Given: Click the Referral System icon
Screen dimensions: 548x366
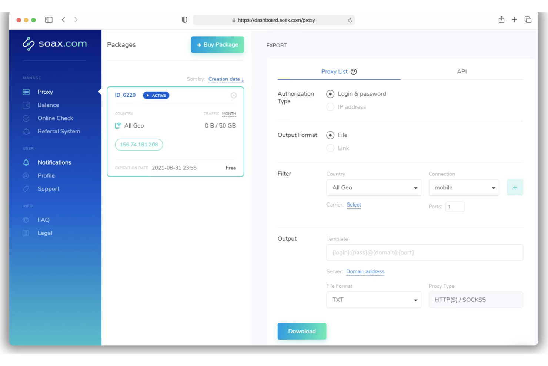Looking at the screenshot, I should pyautogui.click(x=26, y=131).
